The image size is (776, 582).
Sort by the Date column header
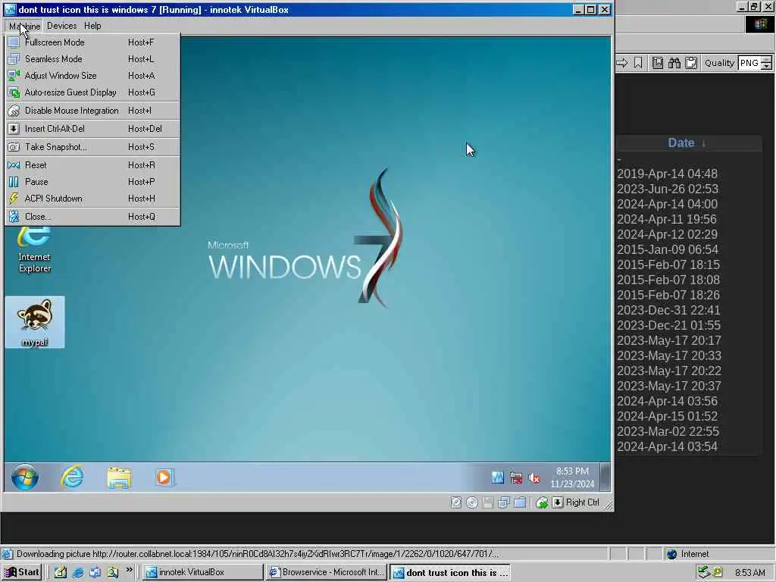tap(687, 143)
